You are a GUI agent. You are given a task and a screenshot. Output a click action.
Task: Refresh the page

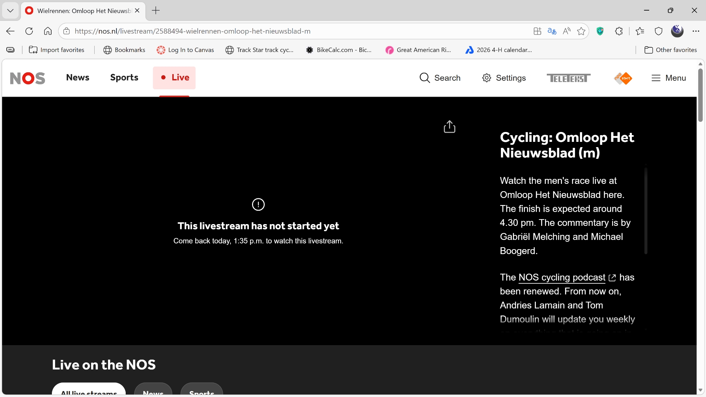point(29,31)
